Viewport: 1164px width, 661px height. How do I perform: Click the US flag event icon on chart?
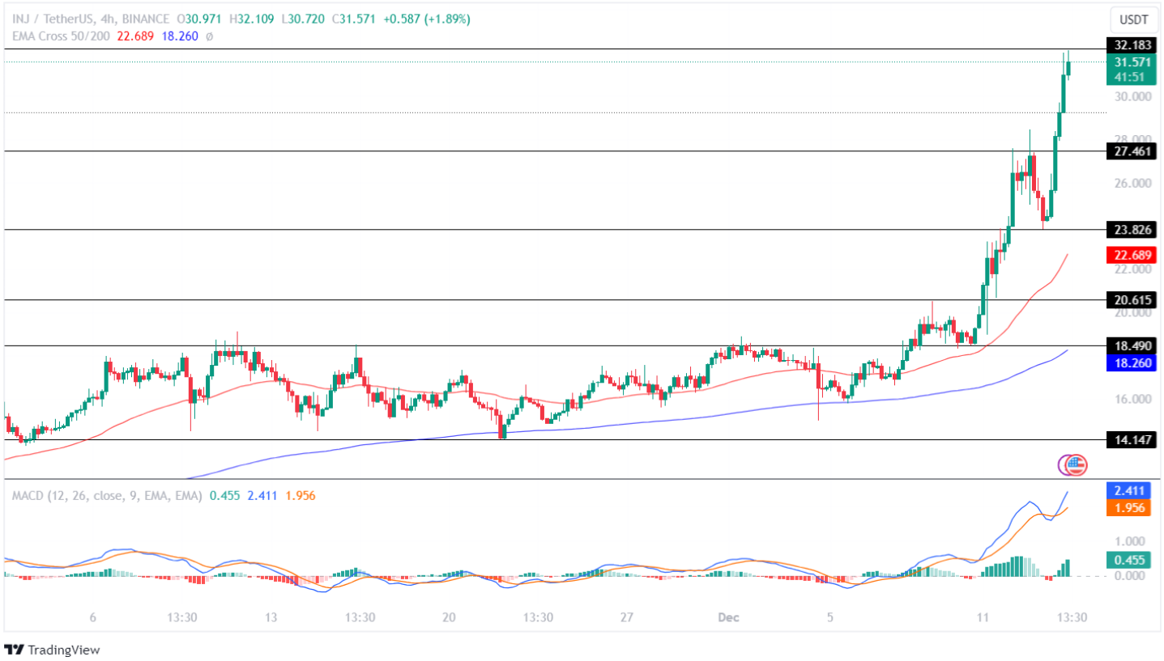[x=1077, y=464]
